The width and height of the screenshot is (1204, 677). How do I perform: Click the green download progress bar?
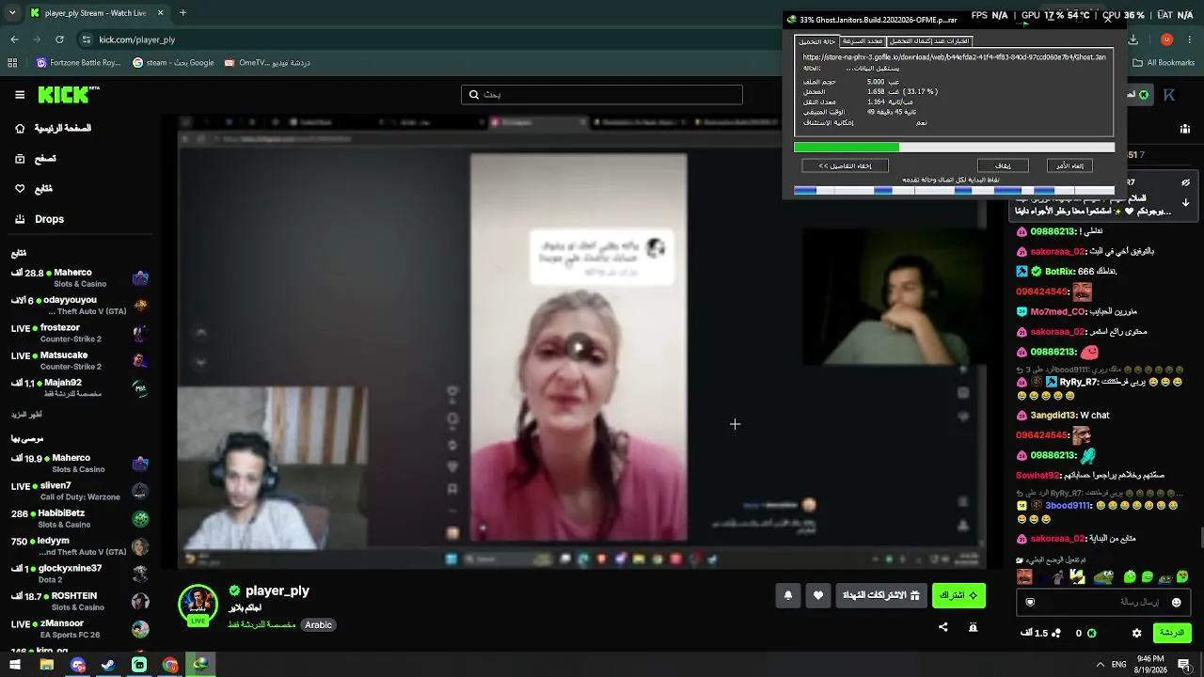point(847,147)
